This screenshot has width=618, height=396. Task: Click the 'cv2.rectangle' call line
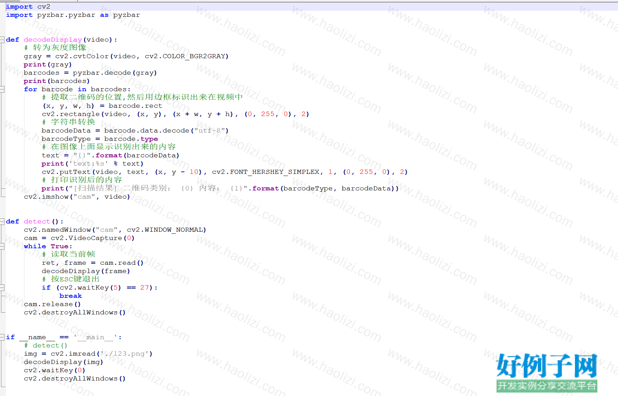[x=175, y=114]
